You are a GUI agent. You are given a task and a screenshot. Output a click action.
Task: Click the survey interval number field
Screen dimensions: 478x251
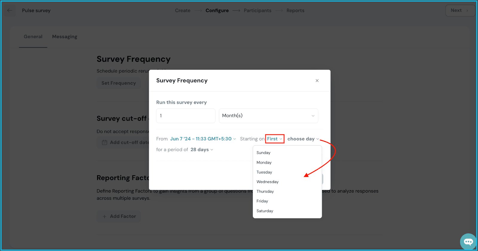186,116
